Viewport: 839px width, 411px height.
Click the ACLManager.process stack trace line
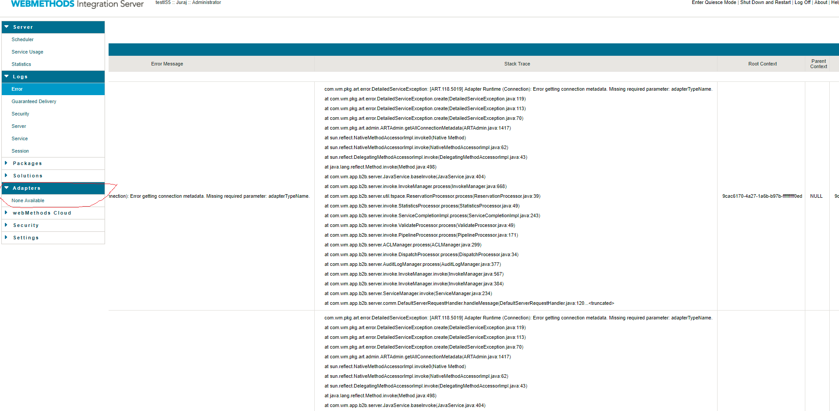(x=403, y=245)
